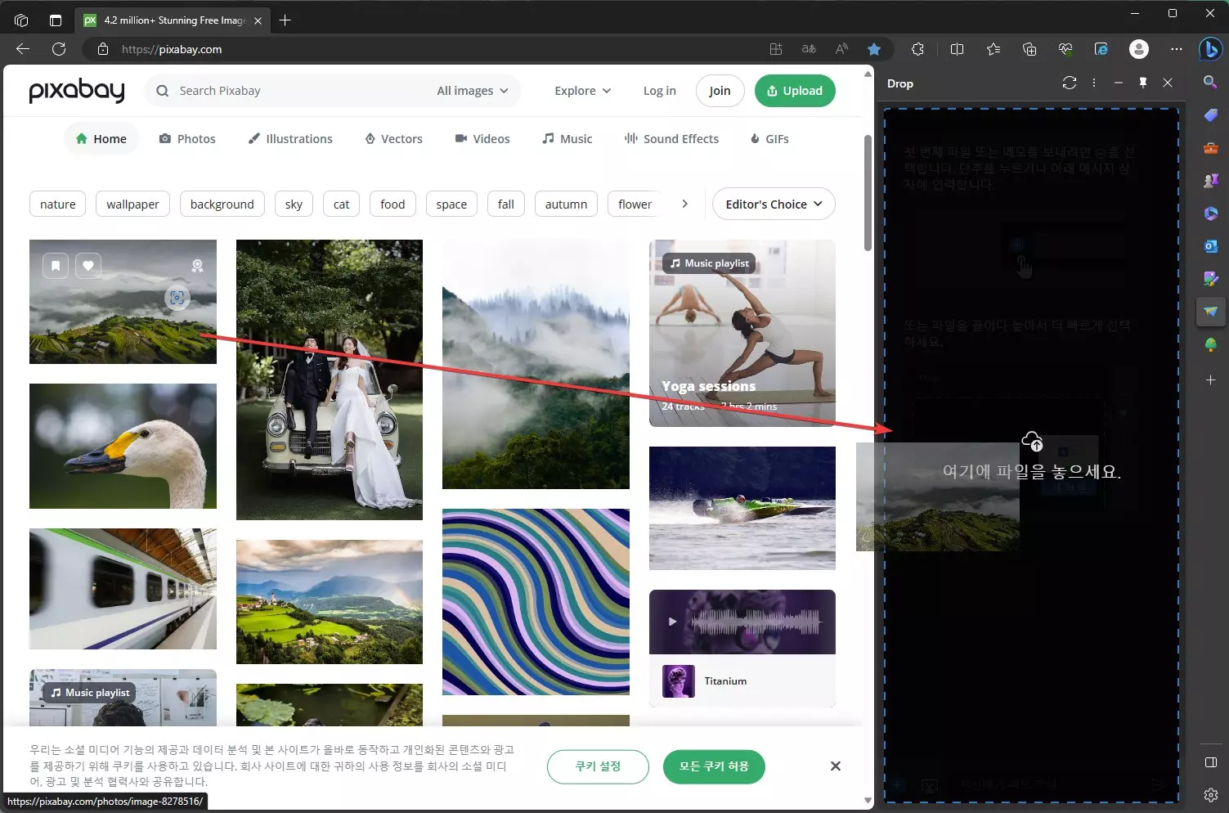Click the 쿠키 설정 button

pyautogui.click(x=598, y=766)
